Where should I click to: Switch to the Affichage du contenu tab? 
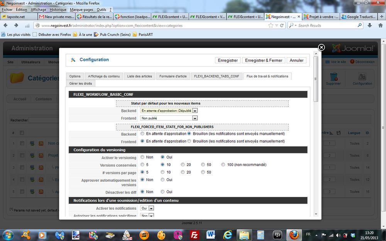[x=104, y=76]
